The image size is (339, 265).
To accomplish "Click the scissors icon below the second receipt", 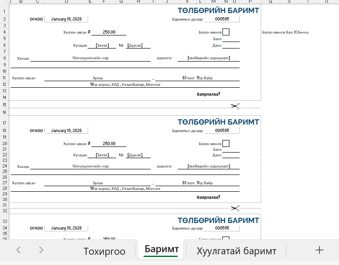I will click(x=235, y=208).
